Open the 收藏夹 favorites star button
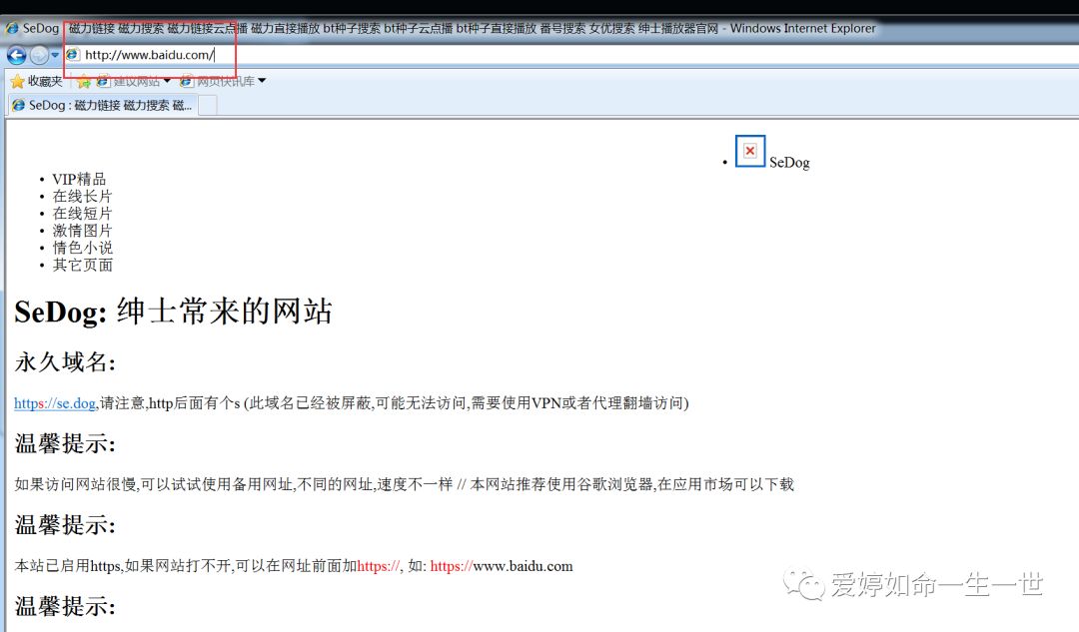This screenshot has height=632, width=1079. click(37, 81)
